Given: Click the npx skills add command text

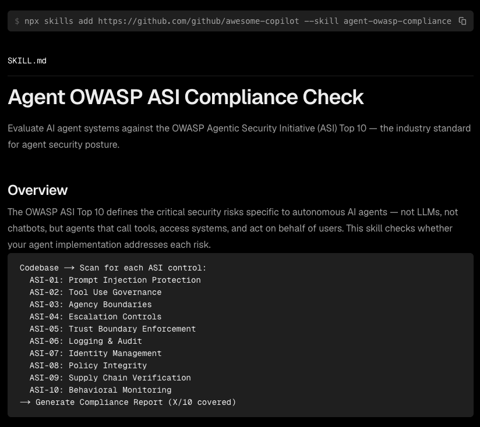Looking at the screenshot, I should 238,21.
